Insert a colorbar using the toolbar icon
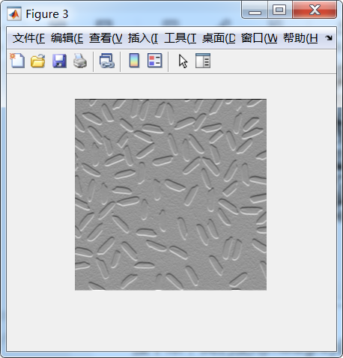343x358 pixels. click(134, 61)
